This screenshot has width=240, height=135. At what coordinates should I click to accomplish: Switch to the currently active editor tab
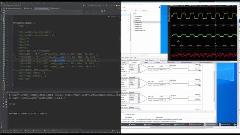click(x=42, y=8)
